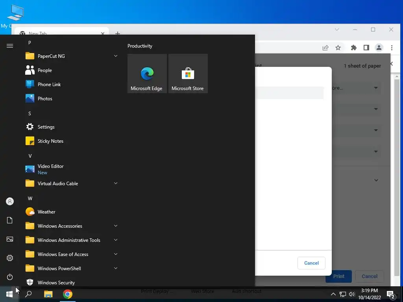The height and width of the screenshot is (302, 403).
Task: Open the Virtual Audio Cable folder
Action: [72, 183]
